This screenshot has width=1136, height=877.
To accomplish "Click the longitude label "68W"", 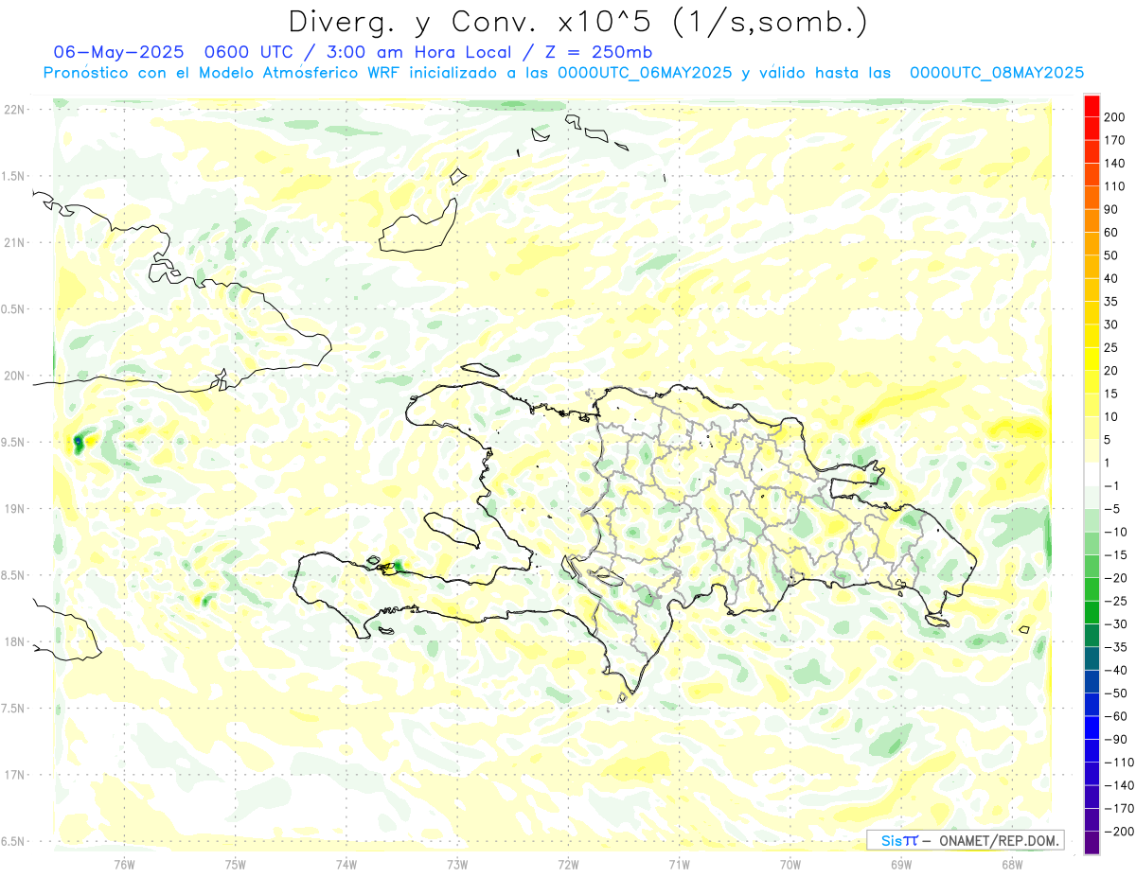I will pyautogui.click(x=1012, y=864).
